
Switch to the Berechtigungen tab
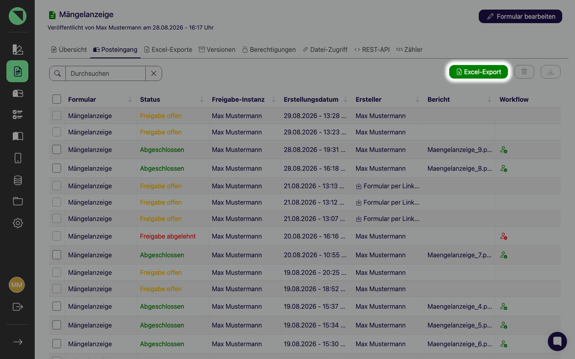269,49
